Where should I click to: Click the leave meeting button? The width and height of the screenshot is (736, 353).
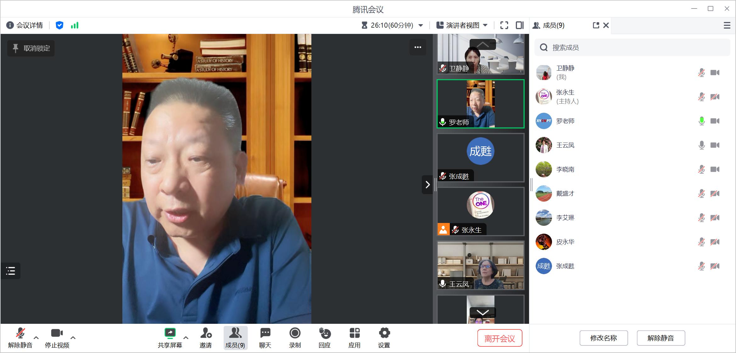click(499, 338)
